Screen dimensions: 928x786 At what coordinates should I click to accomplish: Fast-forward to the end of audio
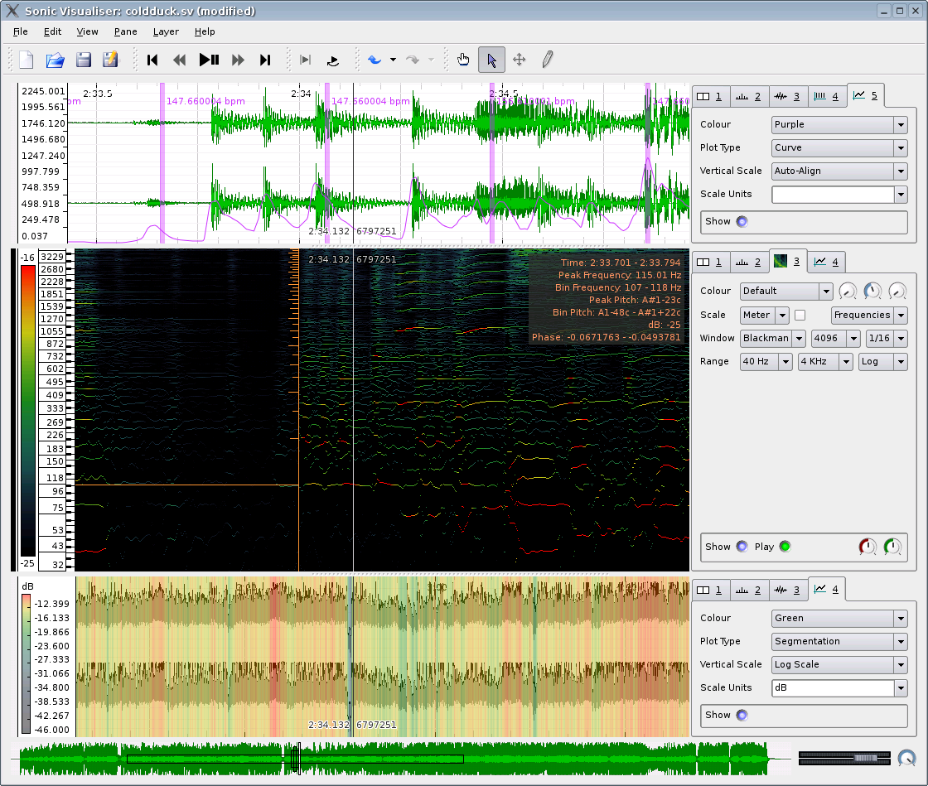[265, 60]
